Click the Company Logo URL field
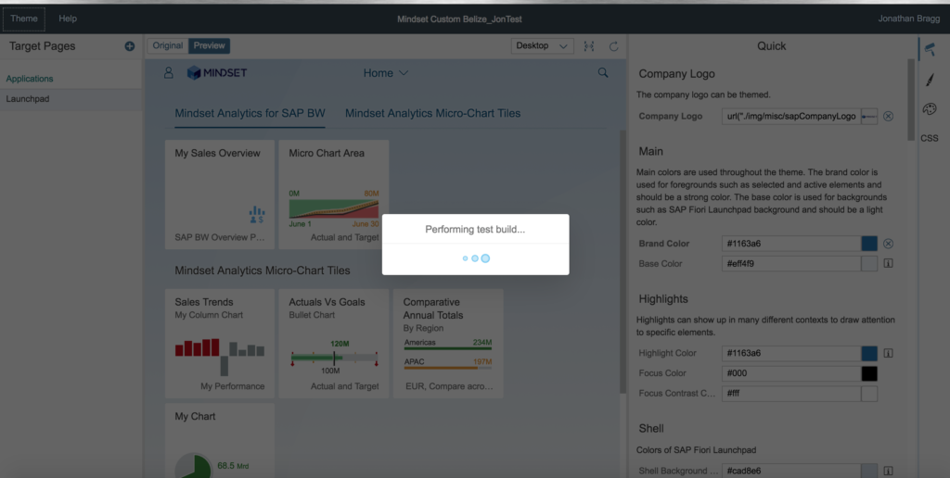This screenshot has width=950, height=478. (791, 116)
